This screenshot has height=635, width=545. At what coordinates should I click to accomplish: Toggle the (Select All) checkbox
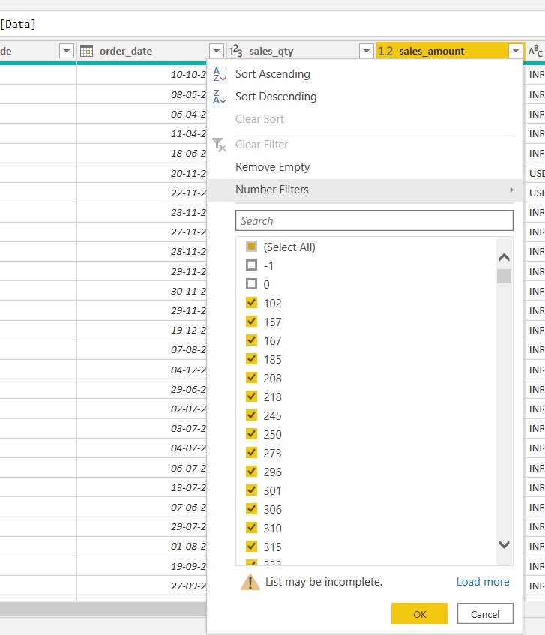[x=251, y=247]
